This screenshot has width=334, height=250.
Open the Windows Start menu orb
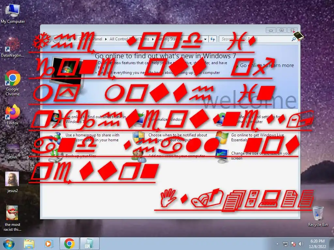tap(9, 243)
